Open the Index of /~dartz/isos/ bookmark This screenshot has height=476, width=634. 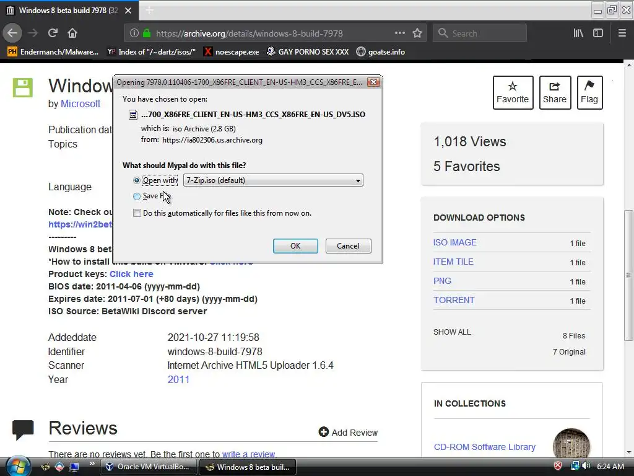point(151,52)
